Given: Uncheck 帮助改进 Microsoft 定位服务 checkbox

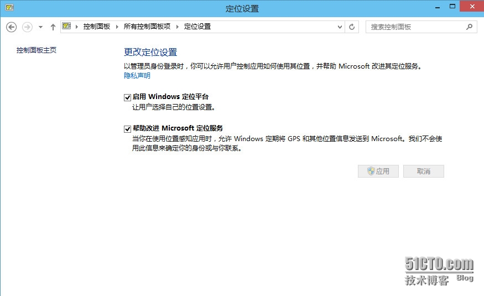Looking at the screenshot, I should (x=127, y=129).
